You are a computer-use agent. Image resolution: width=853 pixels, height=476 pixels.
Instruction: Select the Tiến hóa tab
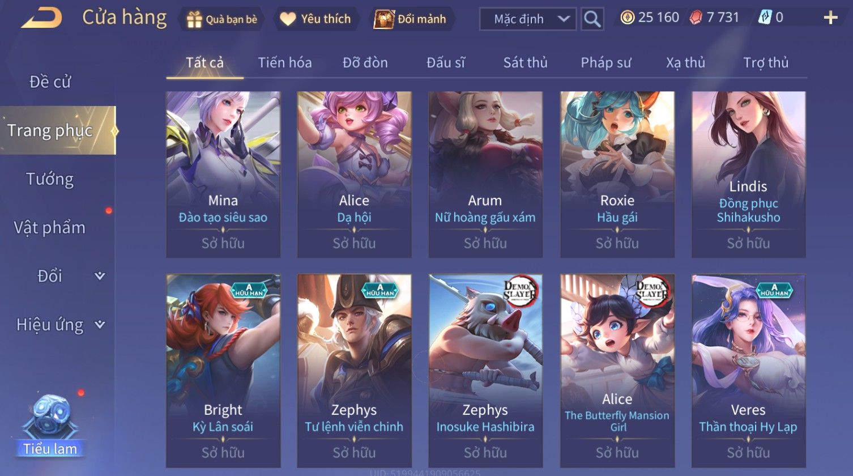pyautogui.click(x=285, y=62)
